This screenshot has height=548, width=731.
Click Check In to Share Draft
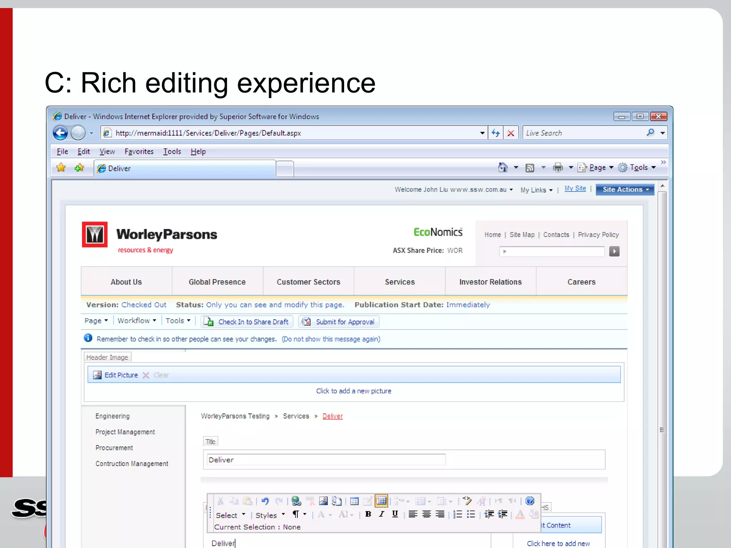247,321
